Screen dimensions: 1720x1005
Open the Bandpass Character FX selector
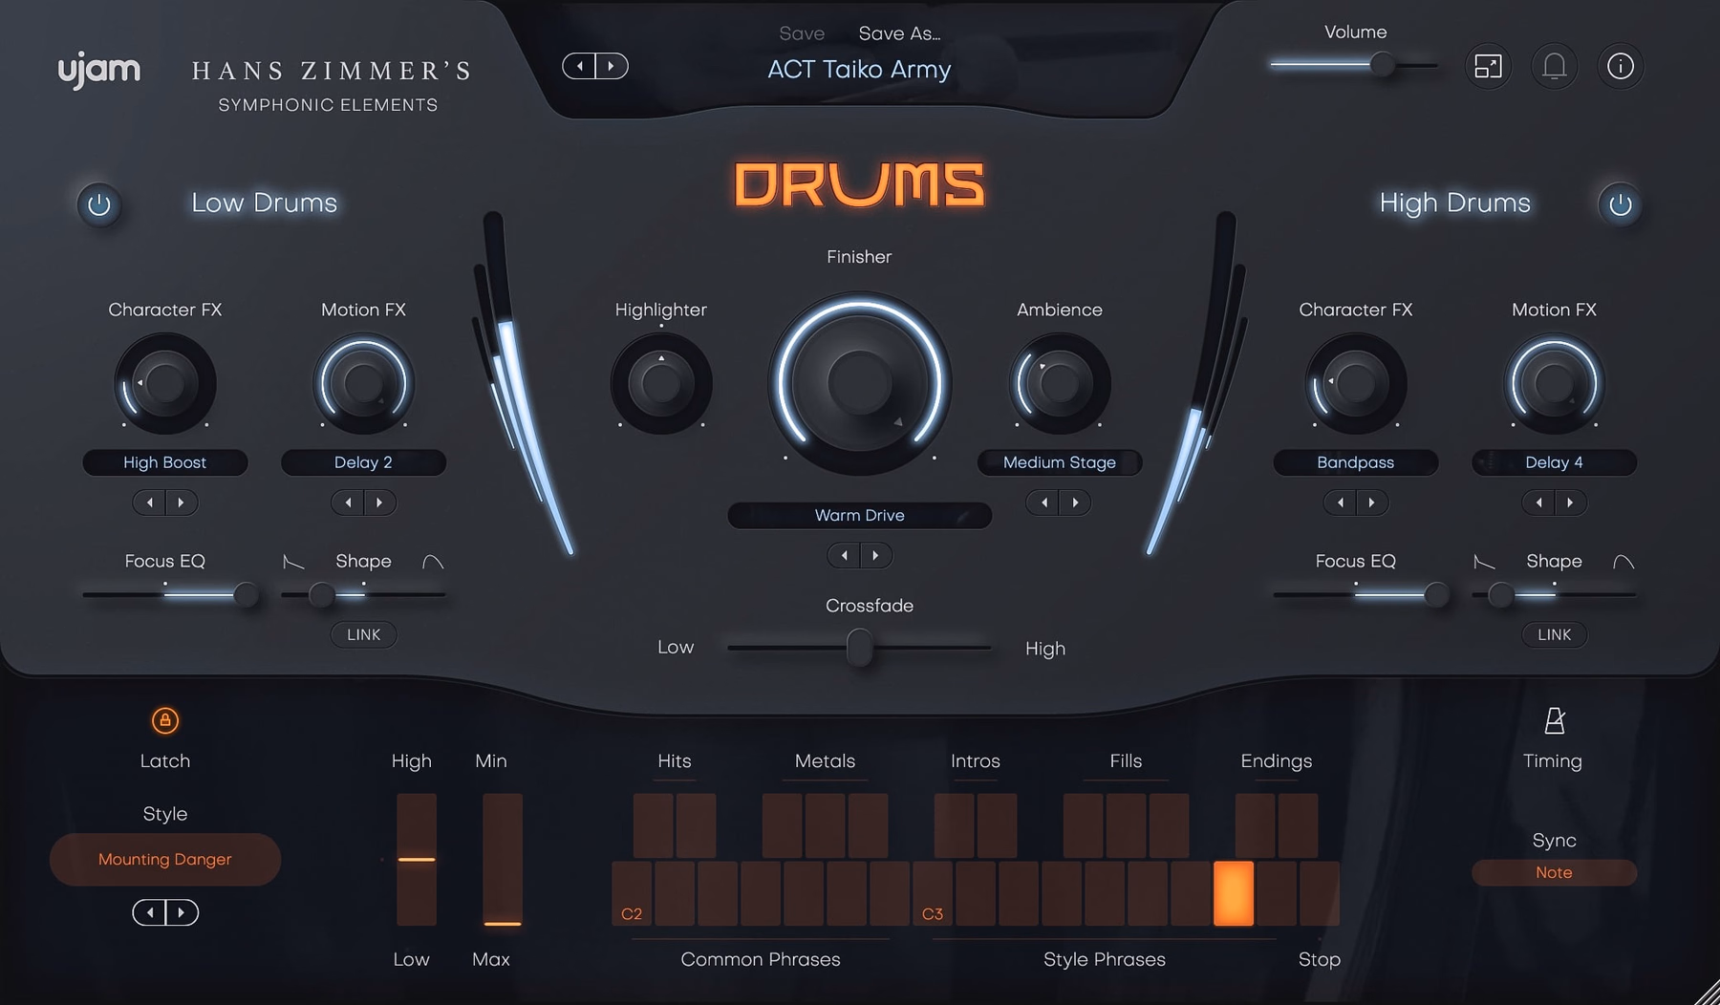coord(1356,462)
